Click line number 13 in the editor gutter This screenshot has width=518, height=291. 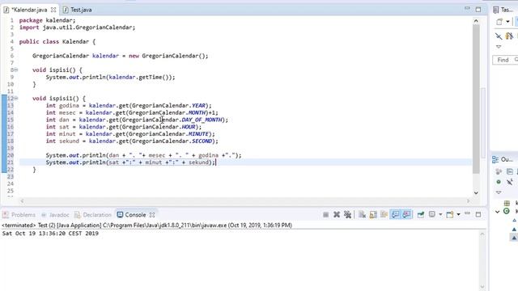tap(11, 106)
